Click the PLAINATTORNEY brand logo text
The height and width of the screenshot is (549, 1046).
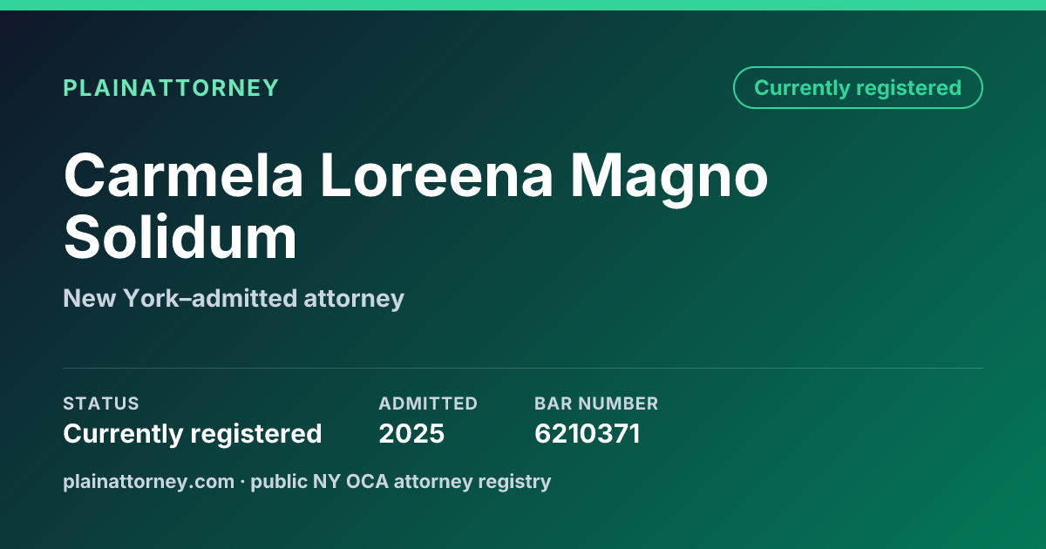pos(171,88)
